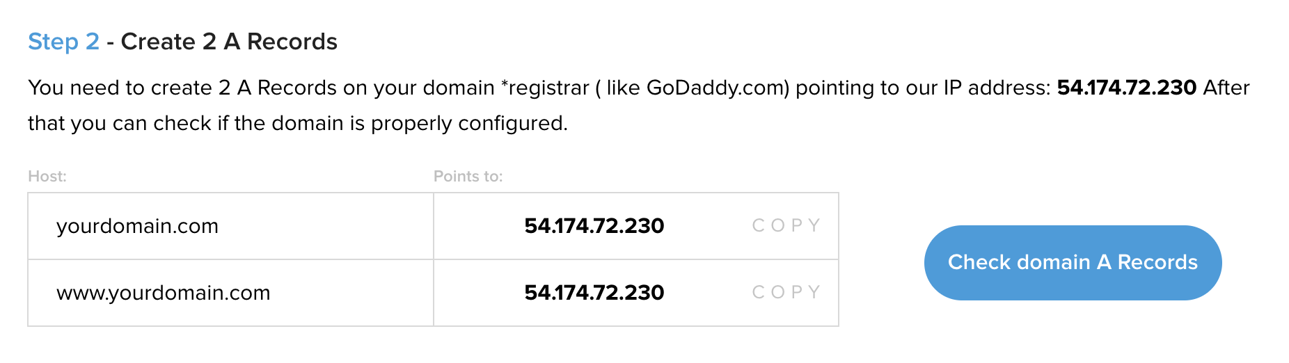Click the Create 2 A Records heading text

229,42
